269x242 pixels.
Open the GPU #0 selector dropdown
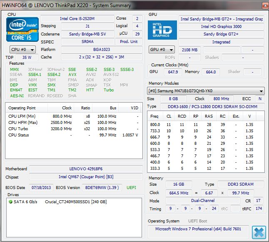(162, 50)
